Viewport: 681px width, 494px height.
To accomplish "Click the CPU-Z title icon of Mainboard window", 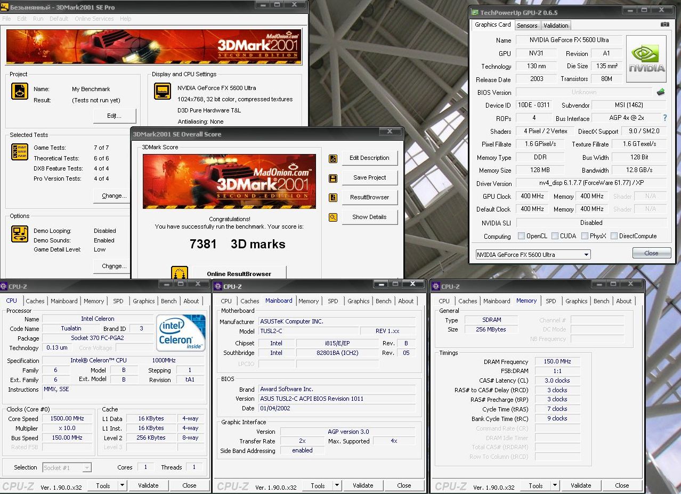I will (217, 287).
